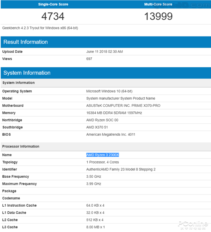Click the Package label
Screen dimensions: 211x232
9,191
